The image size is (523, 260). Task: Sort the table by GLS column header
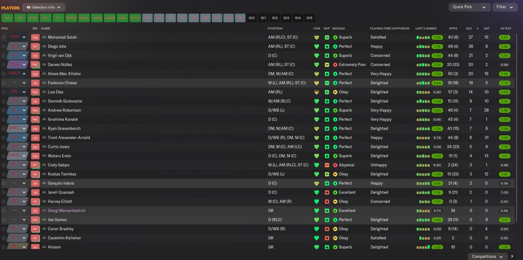point(469,29)
